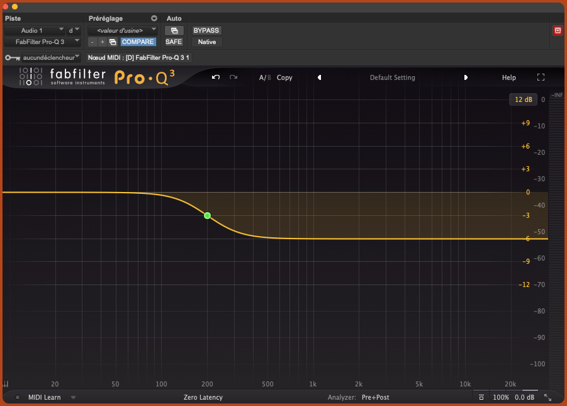Open the Default Setting preset menu
Image resolution: width=567 pixels, height=406 pixels.
(x=392, y=77)
